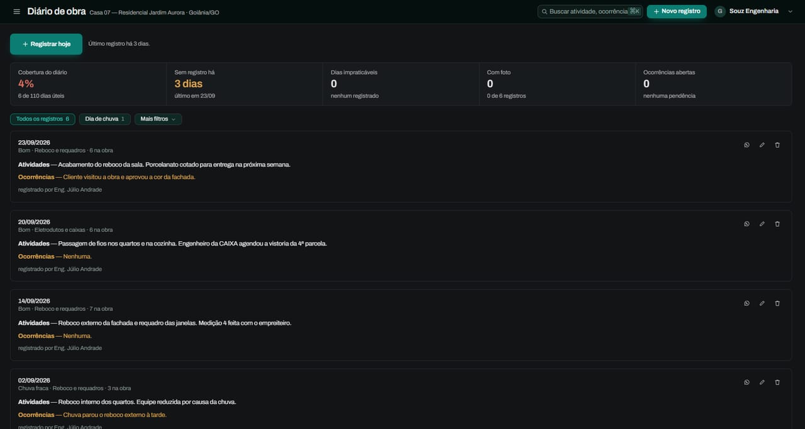Click the Diário de obra page title

point(57,11)
